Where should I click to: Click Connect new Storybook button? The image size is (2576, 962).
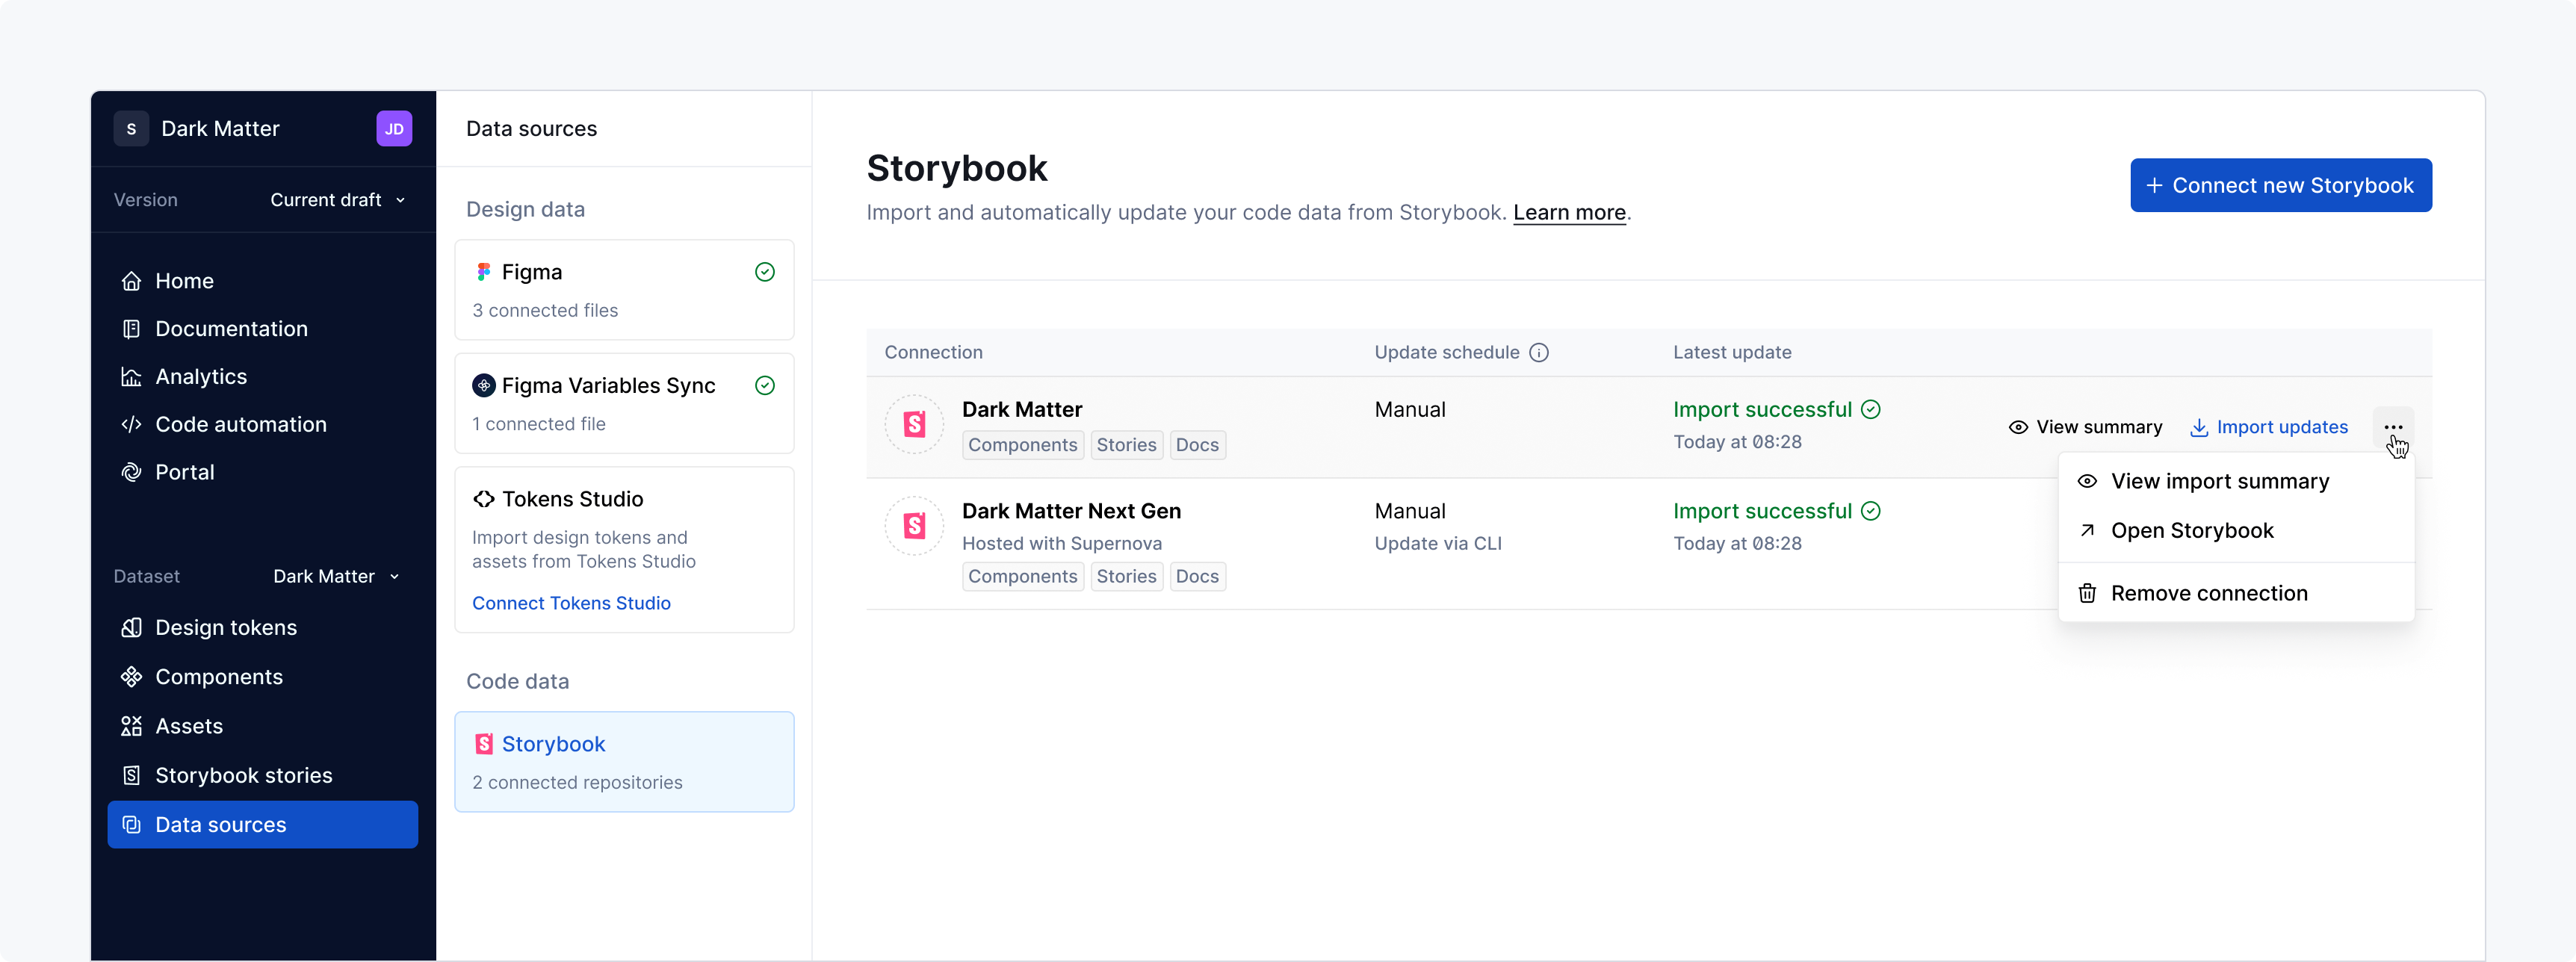click(2281, 186)
